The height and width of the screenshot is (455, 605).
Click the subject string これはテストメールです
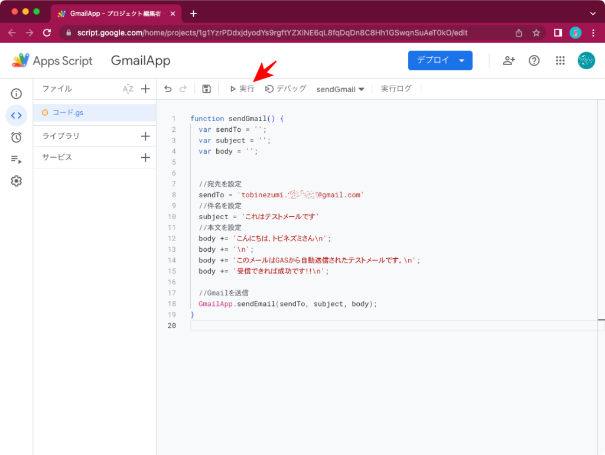click(280, 217)
